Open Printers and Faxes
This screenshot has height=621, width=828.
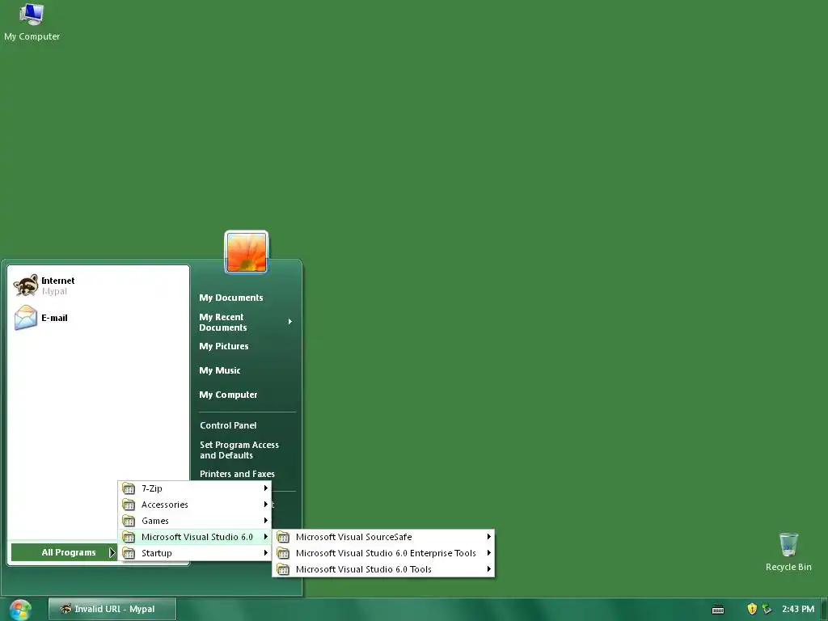[237, 474]
